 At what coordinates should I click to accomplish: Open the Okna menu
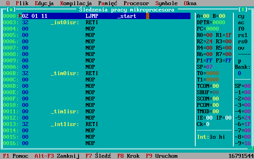tap(190, 3)
